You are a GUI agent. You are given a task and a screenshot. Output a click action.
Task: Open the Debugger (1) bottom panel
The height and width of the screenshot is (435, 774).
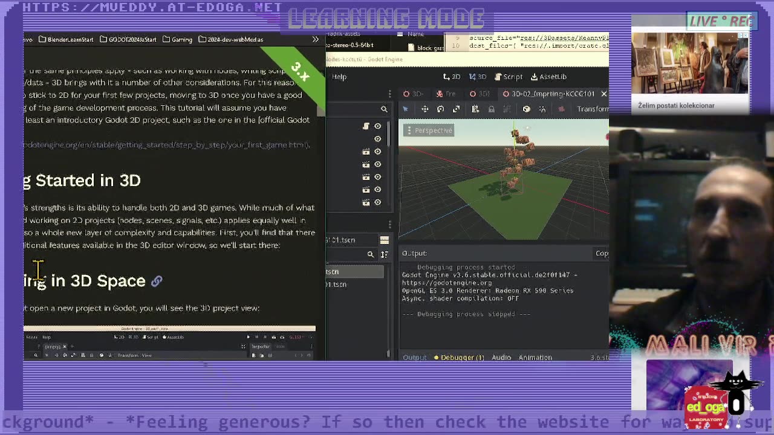click(459, 358)
